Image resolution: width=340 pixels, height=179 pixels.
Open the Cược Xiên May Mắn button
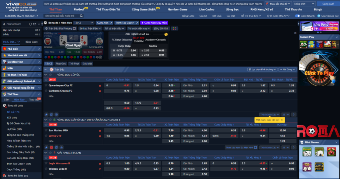[x=154, y=23]
